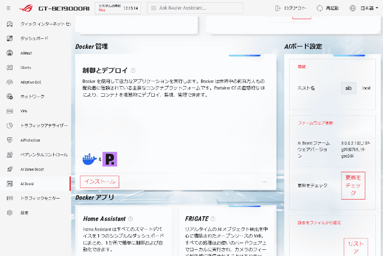Image resolution: width=383 pixels, height=256 pixels.
Task: Click the GT-BE19000AI model name
Action: (x=64, y=9)
